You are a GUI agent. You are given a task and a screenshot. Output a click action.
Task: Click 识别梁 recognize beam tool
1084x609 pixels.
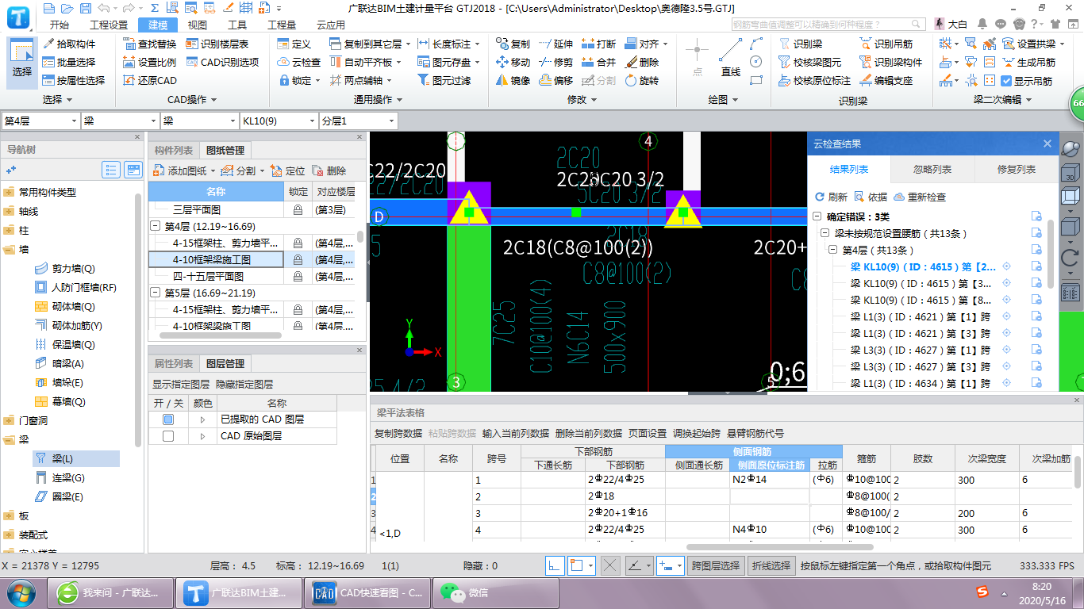(x=801, y=44)
